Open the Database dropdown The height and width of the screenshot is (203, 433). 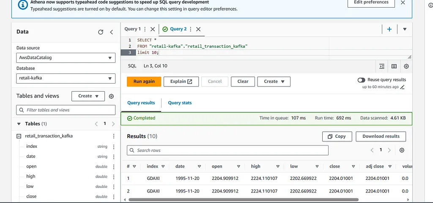[66, 78]
